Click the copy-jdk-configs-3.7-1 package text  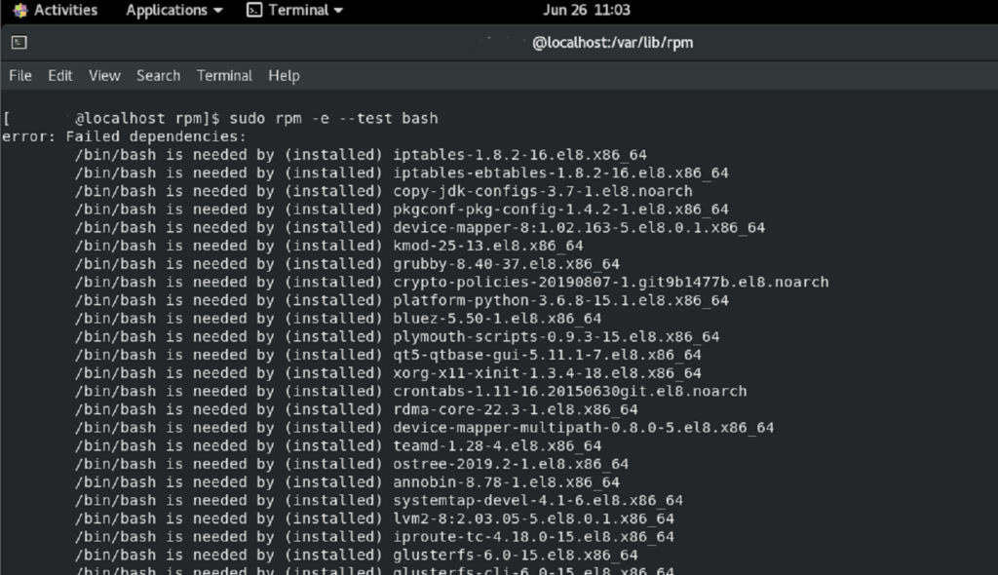[542, 191]
